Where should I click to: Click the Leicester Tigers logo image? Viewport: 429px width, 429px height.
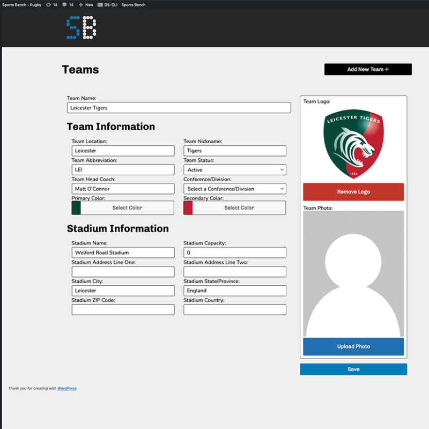pyautogui.click(x=353, y=144)
